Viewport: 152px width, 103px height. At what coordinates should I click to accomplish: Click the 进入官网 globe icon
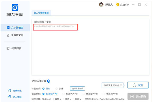10,97
